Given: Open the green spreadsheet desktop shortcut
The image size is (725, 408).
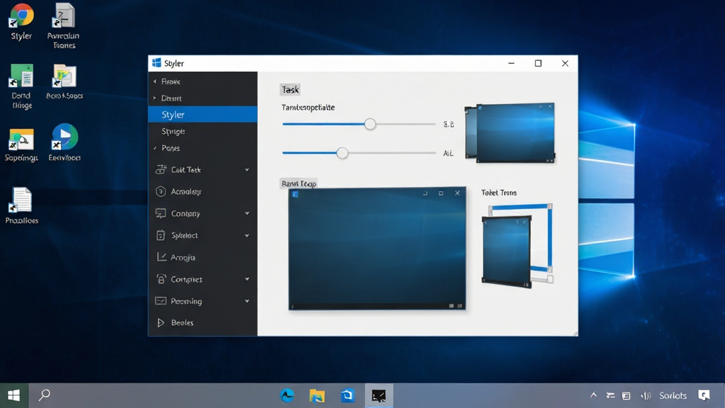Looking at the screenshot, I should tap(22, 76).
